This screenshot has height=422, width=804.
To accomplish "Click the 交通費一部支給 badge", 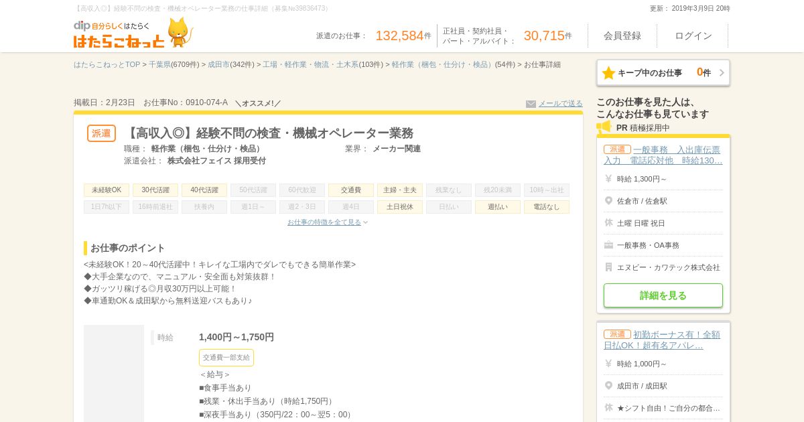I will click(226, 358).
